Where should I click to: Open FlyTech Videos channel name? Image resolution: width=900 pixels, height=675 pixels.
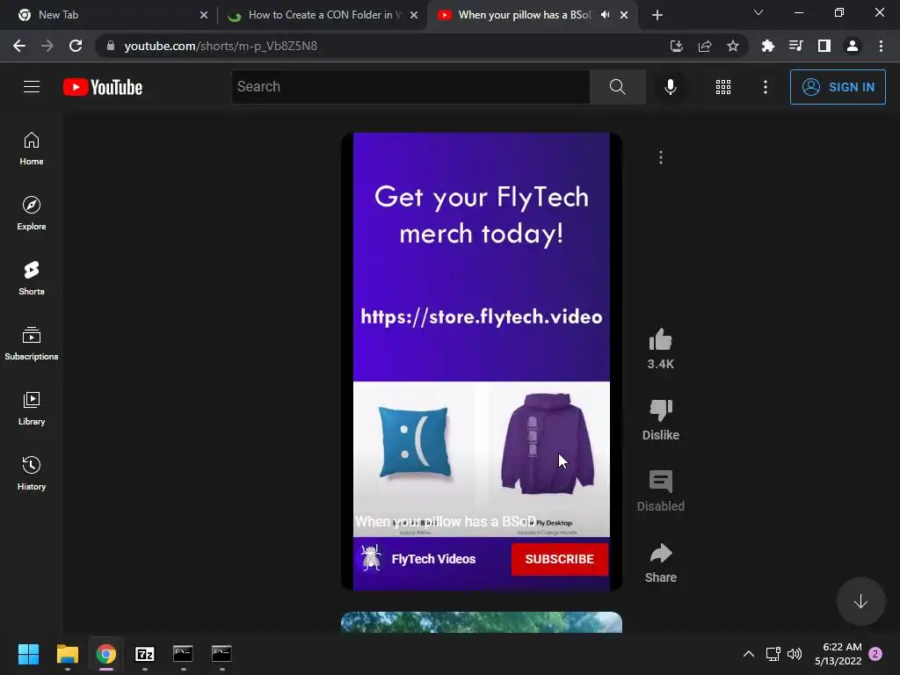(x=433, y=559)
